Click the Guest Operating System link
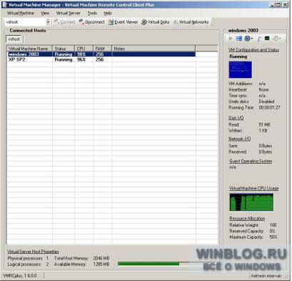This screenshot has width=292, height=281. click(251, 162)
